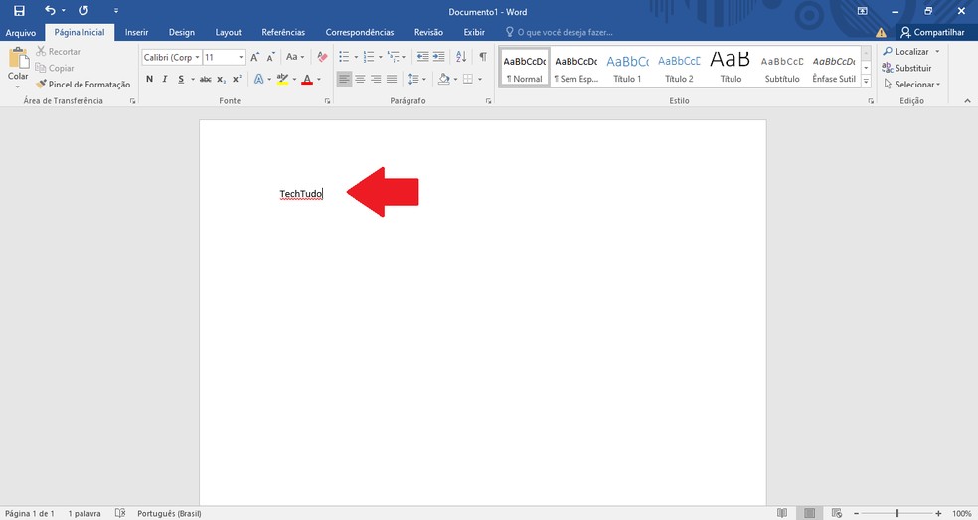Expand the styles gallery list
Screen dimensions: 978x520
tap(866, 81)
